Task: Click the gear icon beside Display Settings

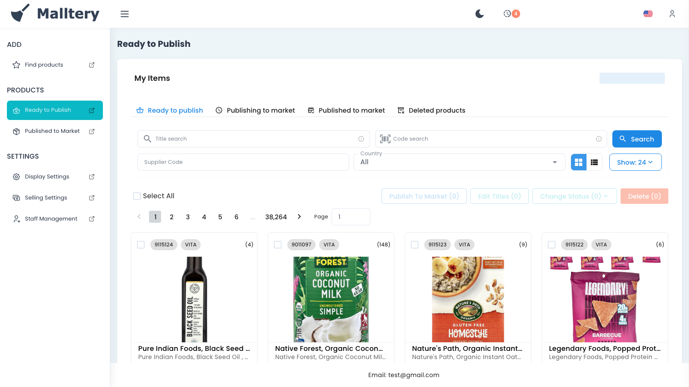Action: point(16,177)
